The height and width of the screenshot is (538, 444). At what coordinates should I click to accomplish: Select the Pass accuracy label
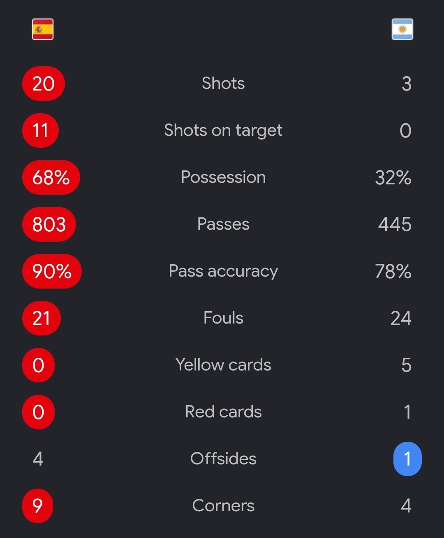(x=223, y=271)
